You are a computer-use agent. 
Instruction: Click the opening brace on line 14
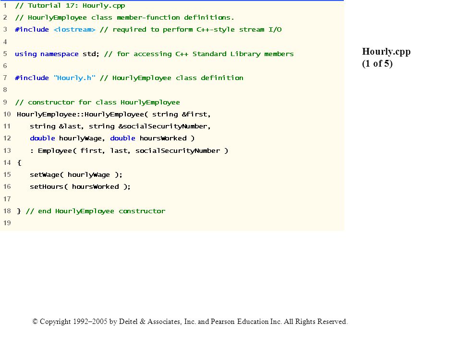[x=19, y=163]
